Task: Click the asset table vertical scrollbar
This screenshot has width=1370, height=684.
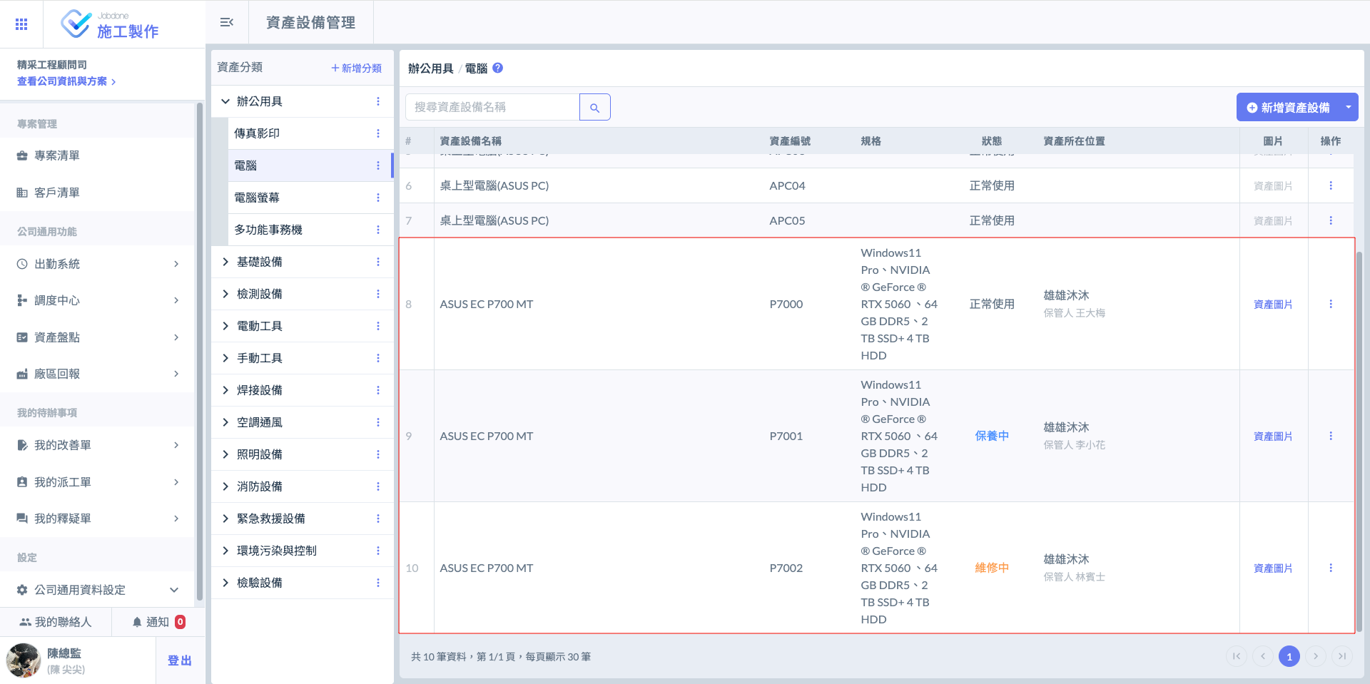Action: click(x=1359, y=441)
